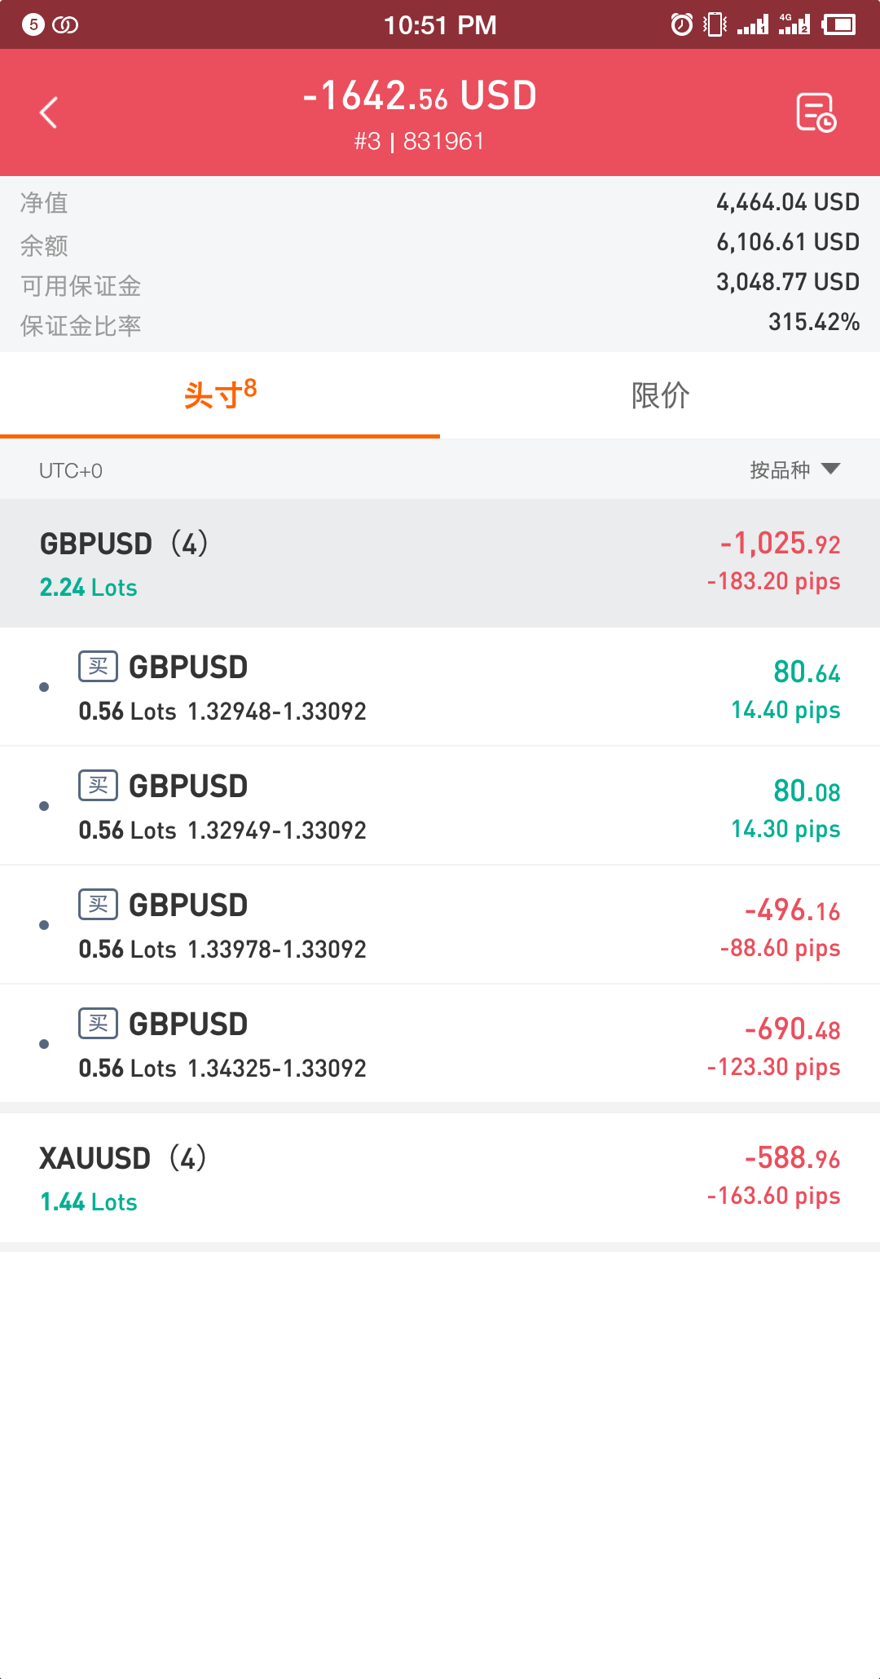Open the order history icon
The height and width of the screenshot is (1679, 880).
[x=816, y=112]
